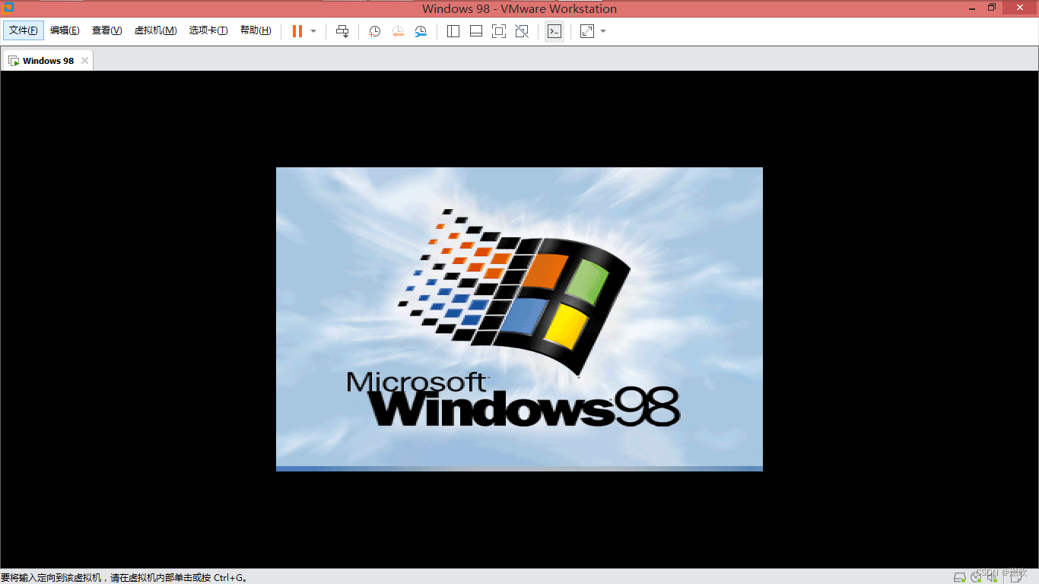
Task: Open the snapshot manager
Action: click(x=420, y=31)
